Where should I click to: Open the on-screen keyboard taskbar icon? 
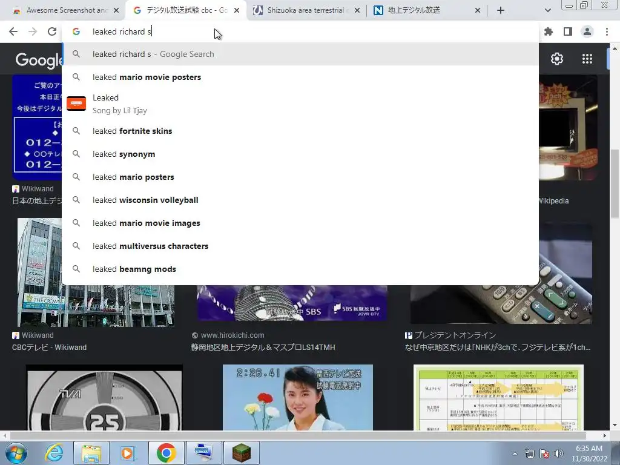(x=203, y=453)
